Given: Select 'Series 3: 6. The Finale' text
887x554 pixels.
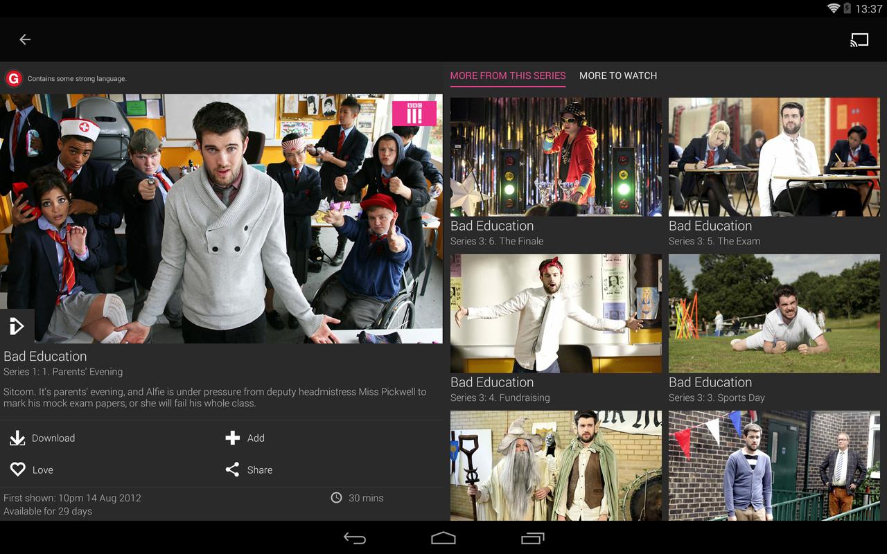Looking at the screenshot, I should (x=497, y=241).
